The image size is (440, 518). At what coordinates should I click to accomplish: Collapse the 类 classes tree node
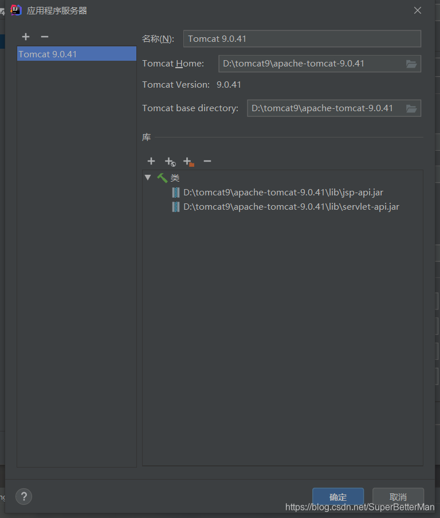(x=148, y=178)
